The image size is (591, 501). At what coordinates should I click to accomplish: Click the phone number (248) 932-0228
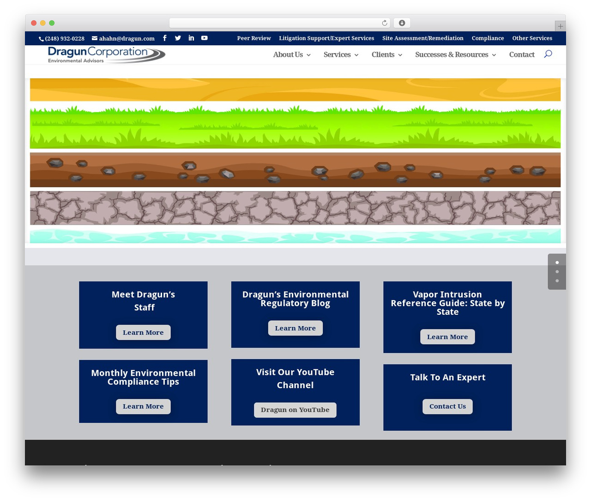pos(62,39)
